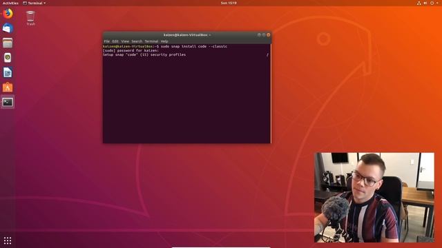
Task: Click the 'Setup snap "code" (15) security profiles' line
Action: [144, 55]
